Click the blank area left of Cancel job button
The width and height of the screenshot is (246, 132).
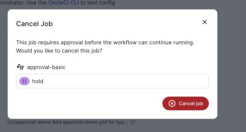[88, 103]
